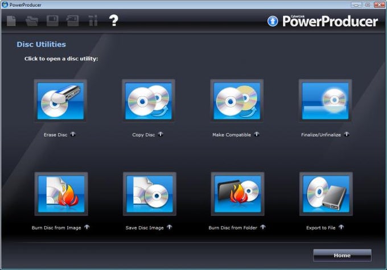This screenshot has width=387, height=270.
Task: Click the Open Project folder icon
Action: 32,21
